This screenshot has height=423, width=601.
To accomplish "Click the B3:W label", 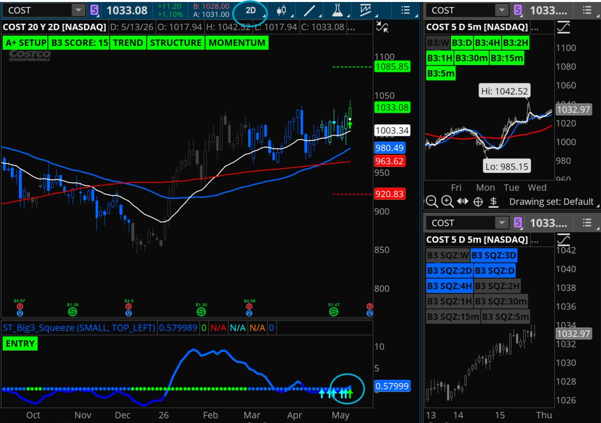I will (x=438, y=43).
